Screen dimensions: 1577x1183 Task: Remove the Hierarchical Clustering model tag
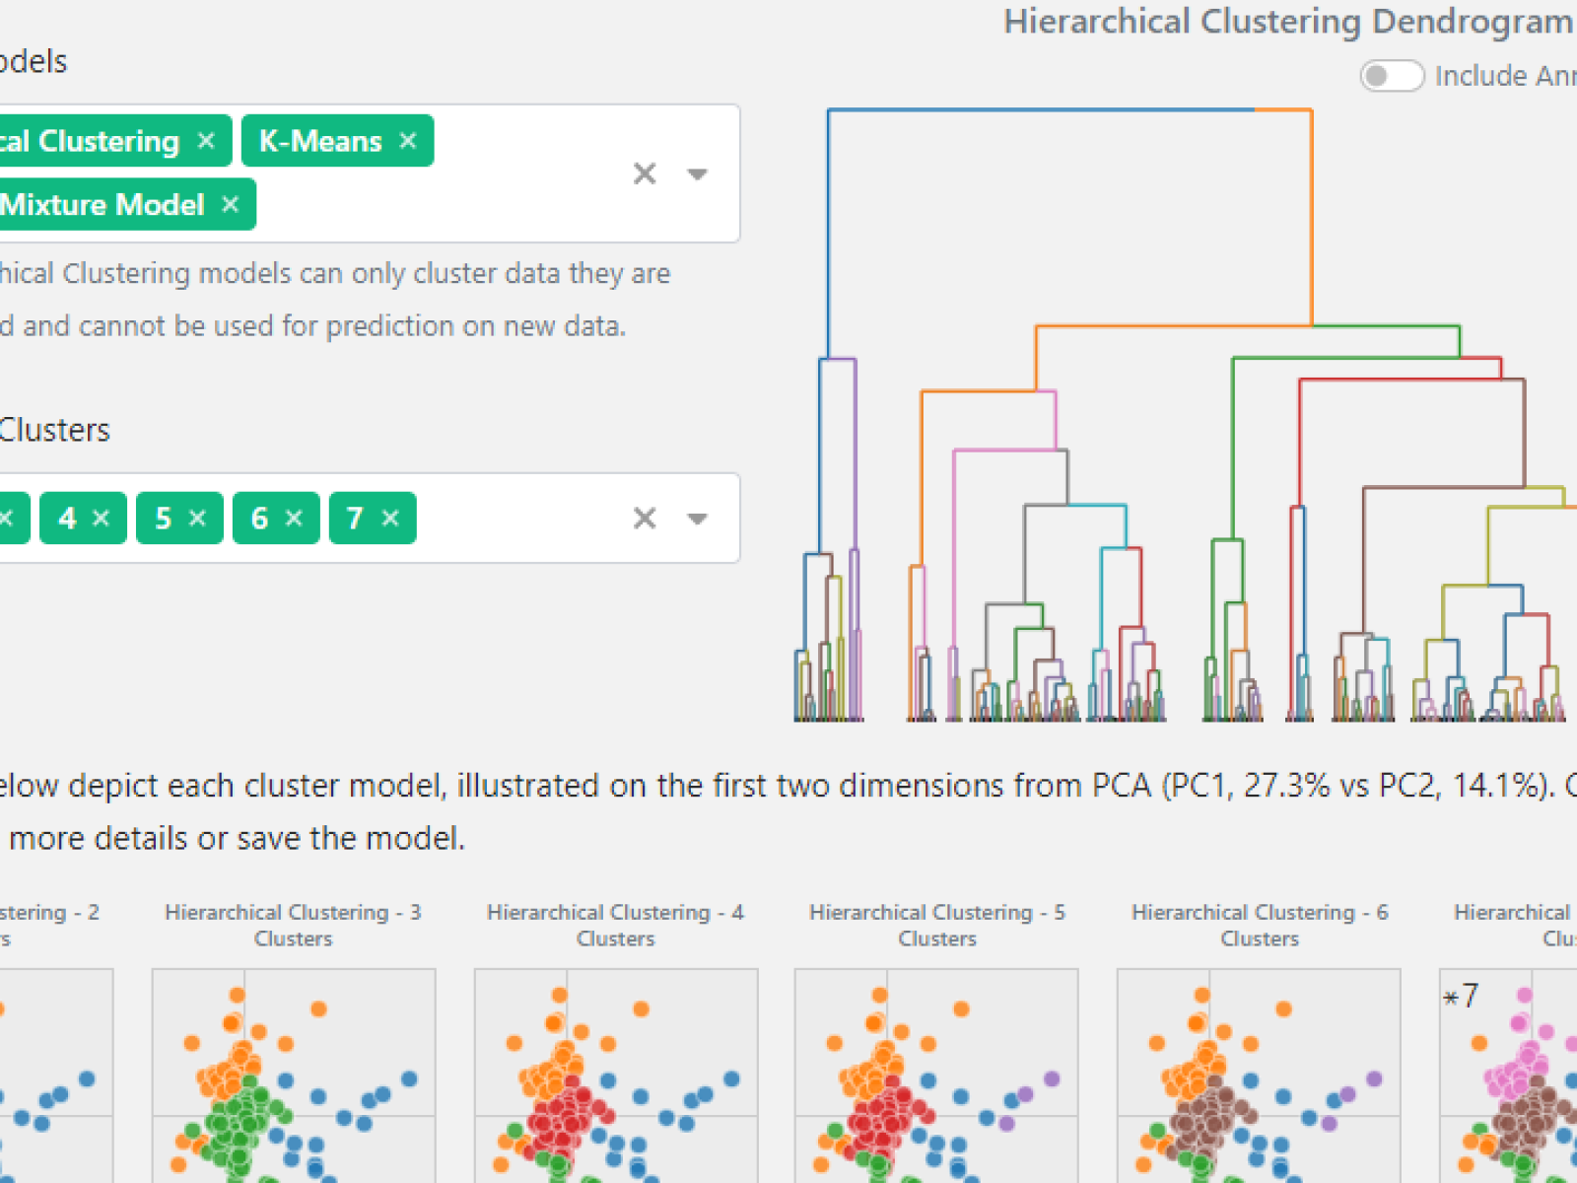click(x=205, y=140)
